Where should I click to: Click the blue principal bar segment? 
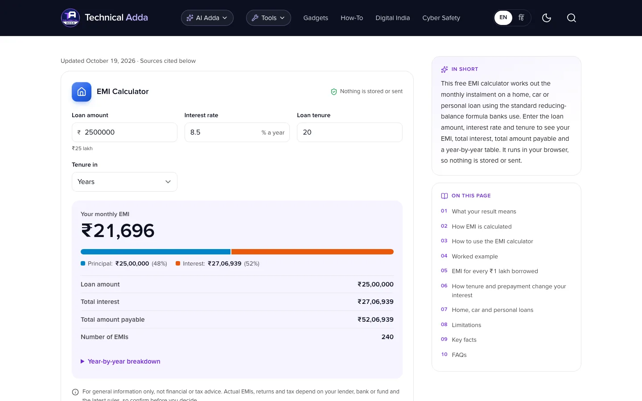click(156, 252)
